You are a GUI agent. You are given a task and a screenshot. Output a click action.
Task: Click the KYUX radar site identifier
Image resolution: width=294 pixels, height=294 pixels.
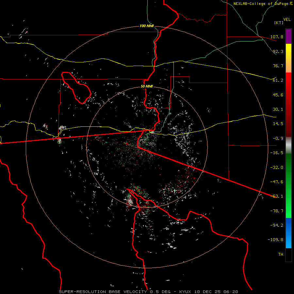point(185,292)
